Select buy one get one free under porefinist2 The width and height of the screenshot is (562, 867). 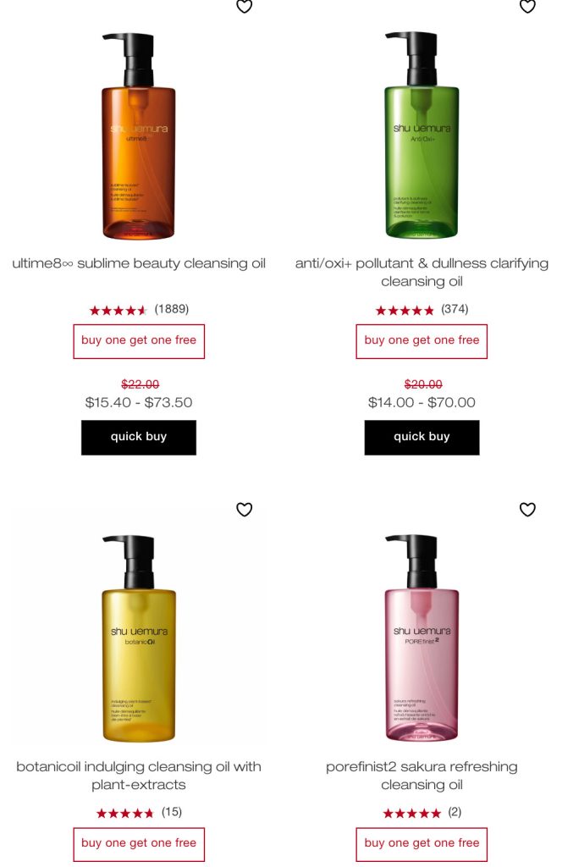(421, 844)
